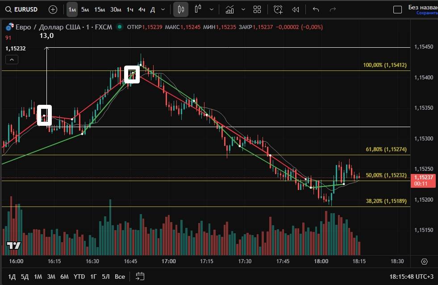438x285 pixels.
Task: Open the indicator templates grid icon
Action: [257, 9]
